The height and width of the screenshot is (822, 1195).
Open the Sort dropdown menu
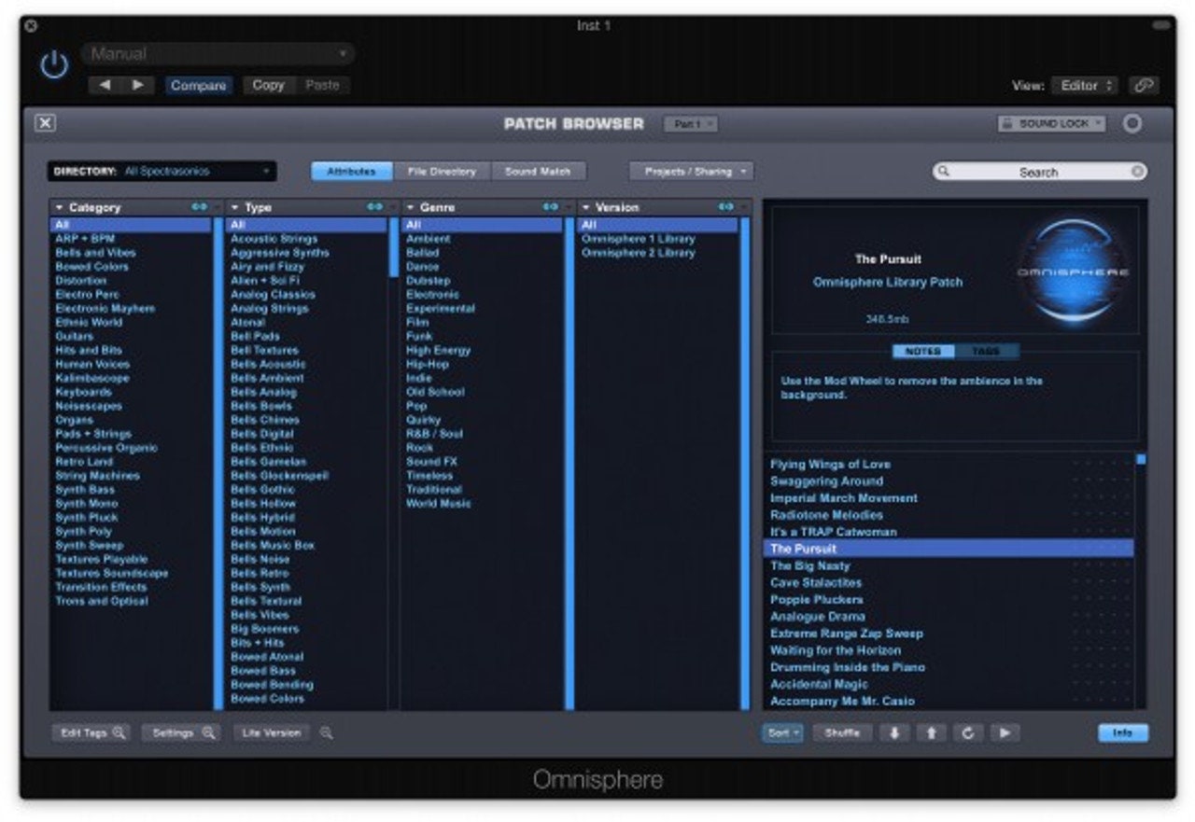pos(782,733)
